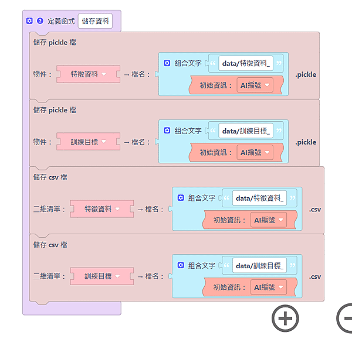Image resolution: width=352 pixels, height=339 pixels.
Task: Open AI編號 dropdown in first pickle block
Action: [x=255, y=85]
